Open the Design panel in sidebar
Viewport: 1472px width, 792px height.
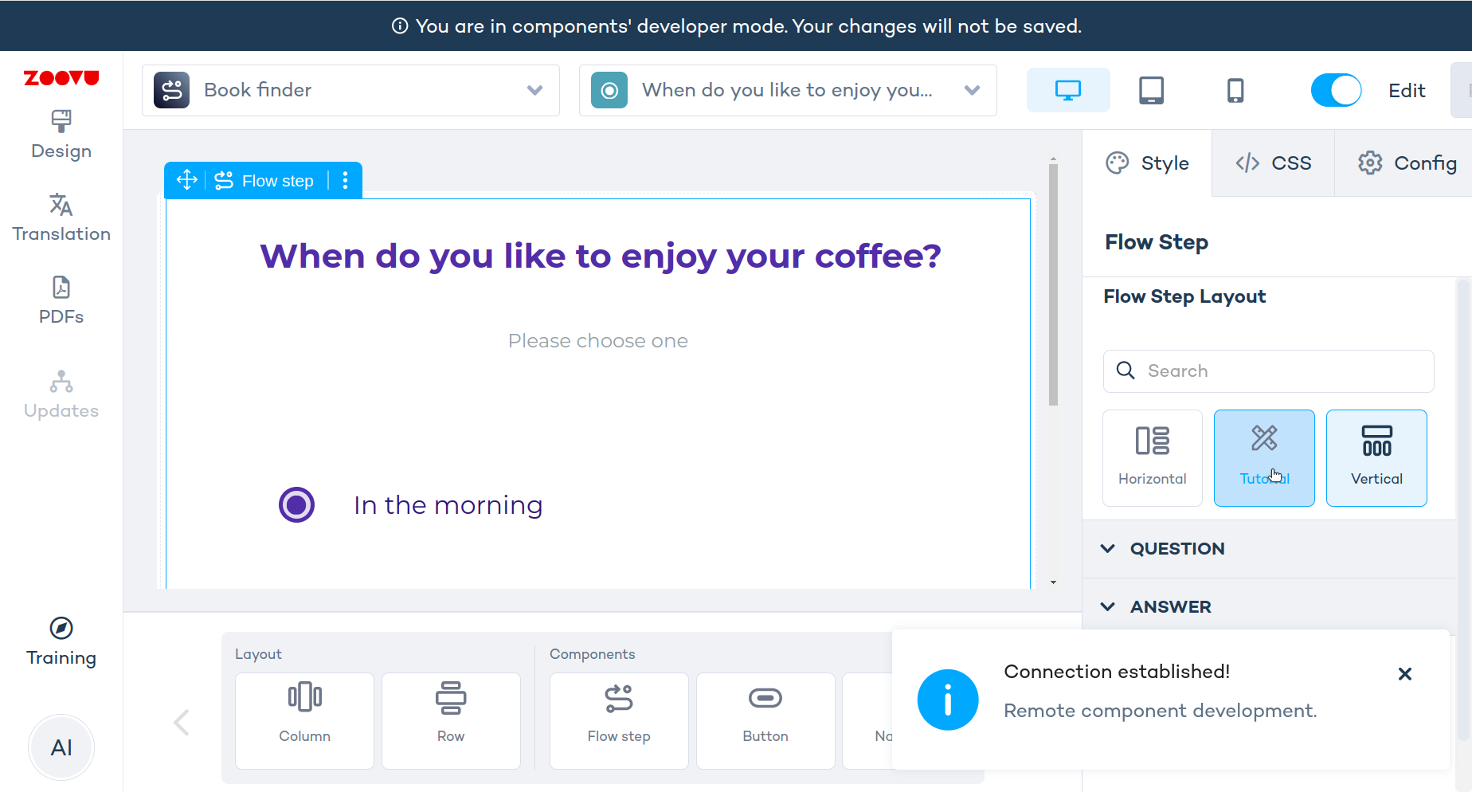click(x=61, y=135)
